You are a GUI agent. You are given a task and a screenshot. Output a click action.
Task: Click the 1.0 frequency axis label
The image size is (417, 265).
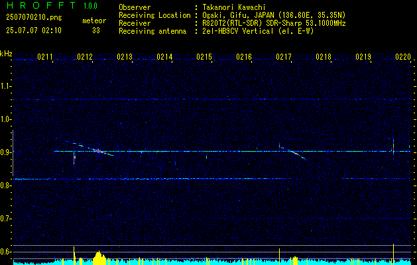pos(6,119)
